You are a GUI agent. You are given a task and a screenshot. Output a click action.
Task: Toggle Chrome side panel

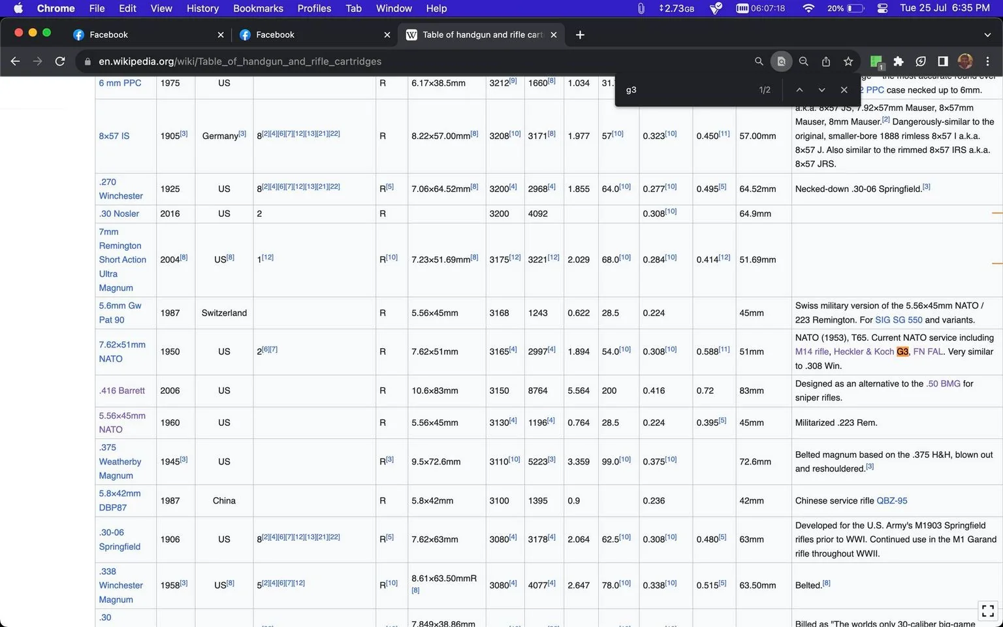tap(943, 61)
